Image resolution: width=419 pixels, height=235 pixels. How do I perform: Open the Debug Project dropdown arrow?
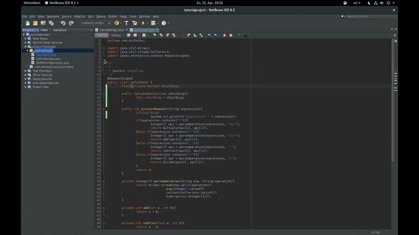point(158,23)
